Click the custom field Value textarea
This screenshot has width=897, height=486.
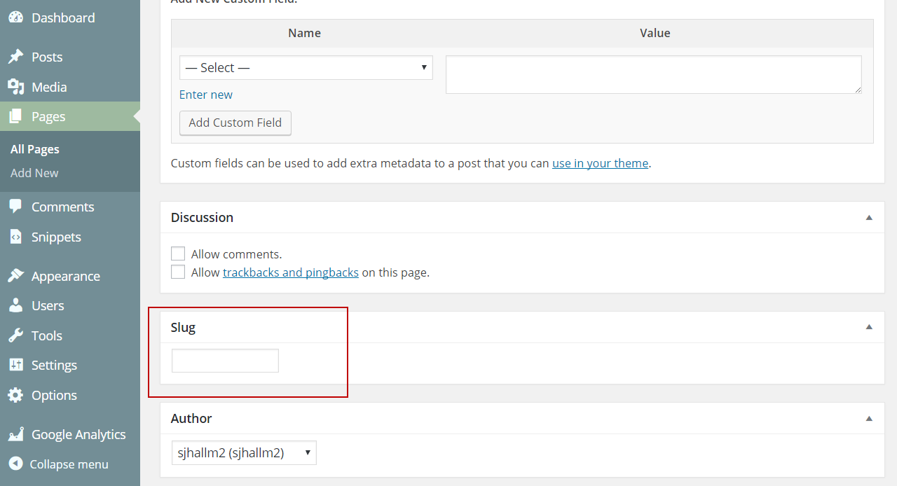pyautogui.click(x=653, y=74)
